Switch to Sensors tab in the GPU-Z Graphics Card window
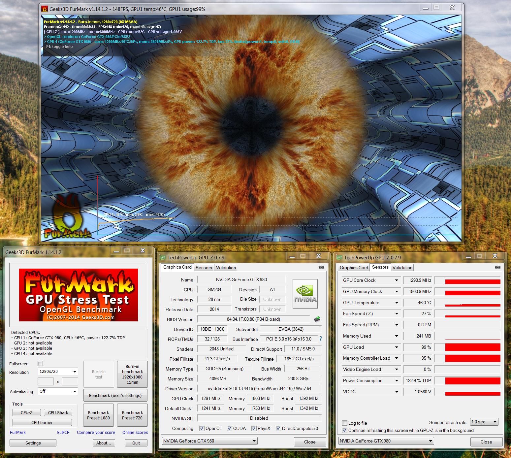Screen dimensions: 511x458 204,268
